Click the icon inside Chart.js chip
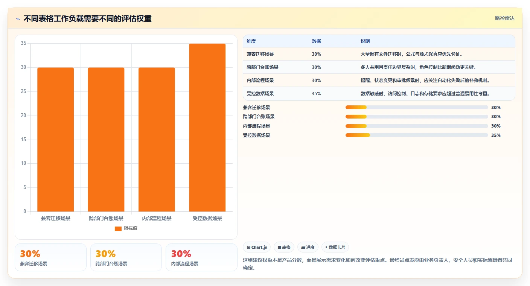Image resolution: width=530 pixels, height=286 pixels. point(249,248)
